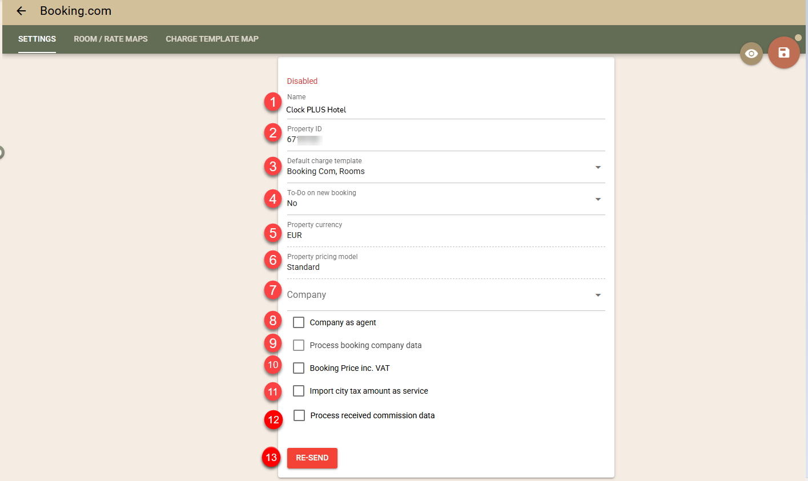
Task: Click the eye preview round button
Action: pyautogui.click(x=751, y=54)
